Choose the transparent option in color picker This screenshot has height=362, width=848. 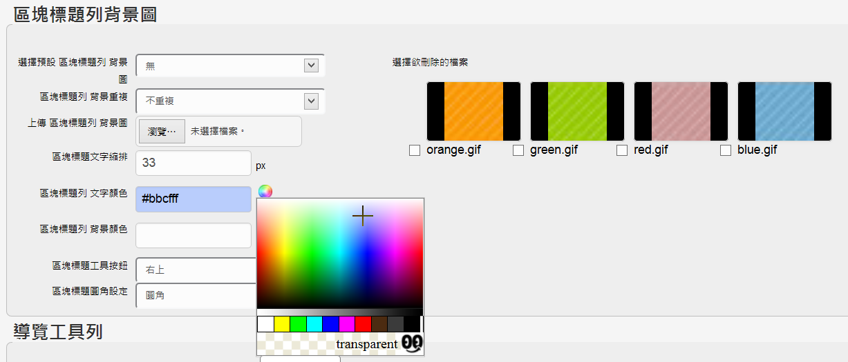coord(366,343)
